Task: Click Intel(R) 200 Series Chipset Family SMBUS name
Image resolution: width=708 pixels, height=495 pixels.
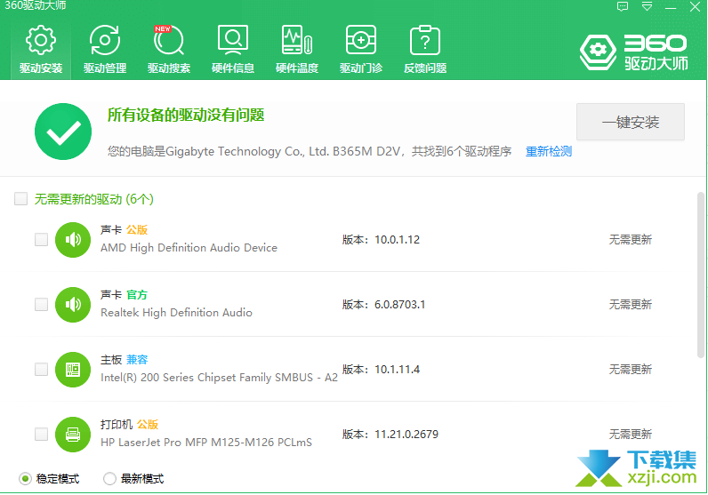Action: click(x=219, y=378)
